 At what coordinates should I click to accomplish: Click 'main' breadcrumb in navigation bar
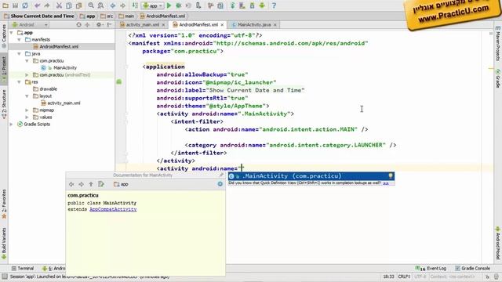point(126,16)
